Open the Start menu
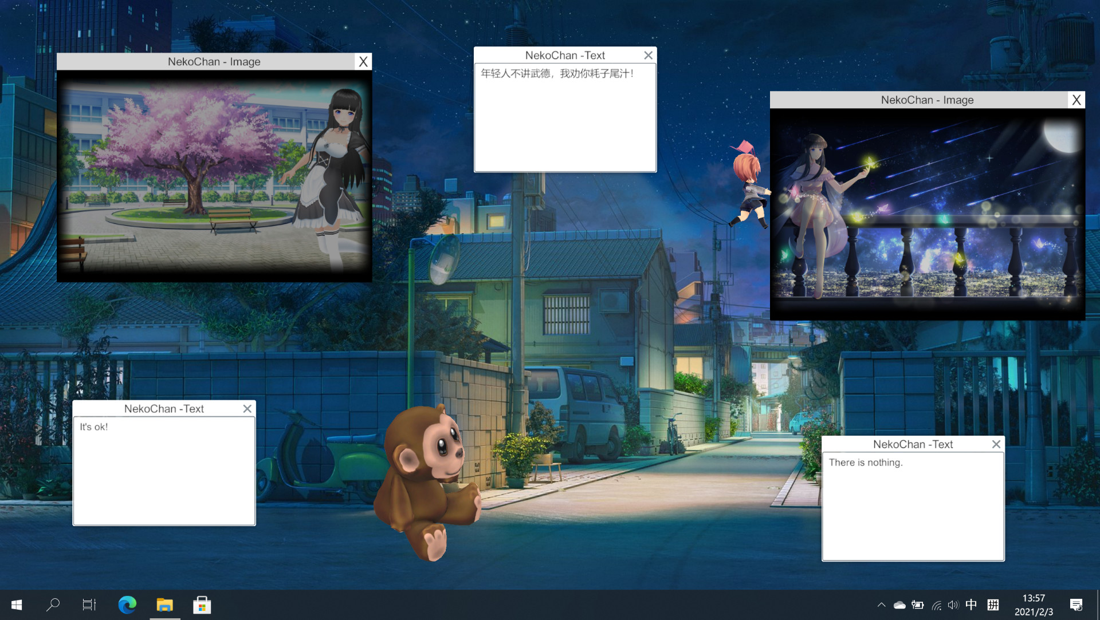The width and height of the screenshot is (1100, 620). pyautogui.click(x=17, y=605)
